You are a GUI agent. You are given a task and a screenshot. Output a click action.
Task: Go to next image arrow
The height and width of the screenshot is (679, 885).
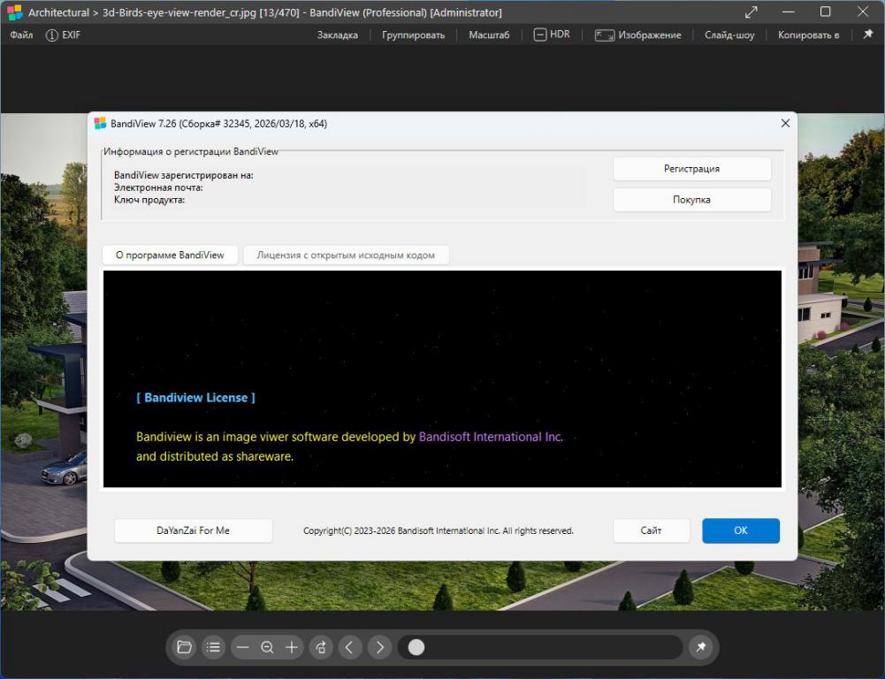(379, 647)
